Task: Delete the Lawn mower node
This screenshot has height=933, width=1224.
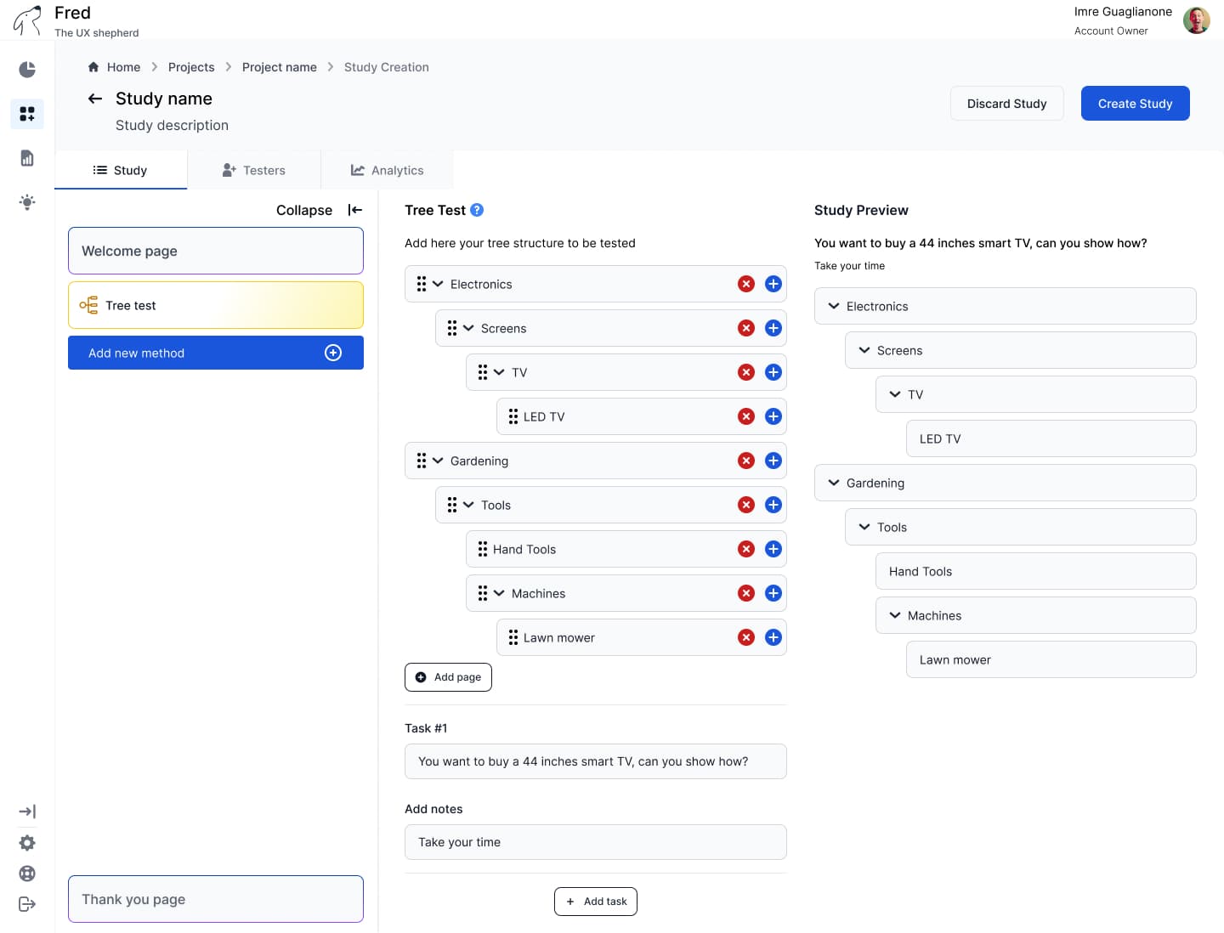Action: [746, 637]
